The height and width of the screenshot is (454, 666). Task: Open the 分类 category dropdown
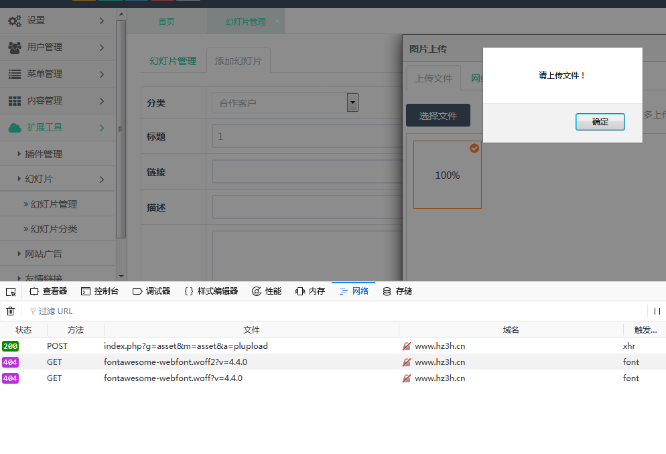(352, 102)
